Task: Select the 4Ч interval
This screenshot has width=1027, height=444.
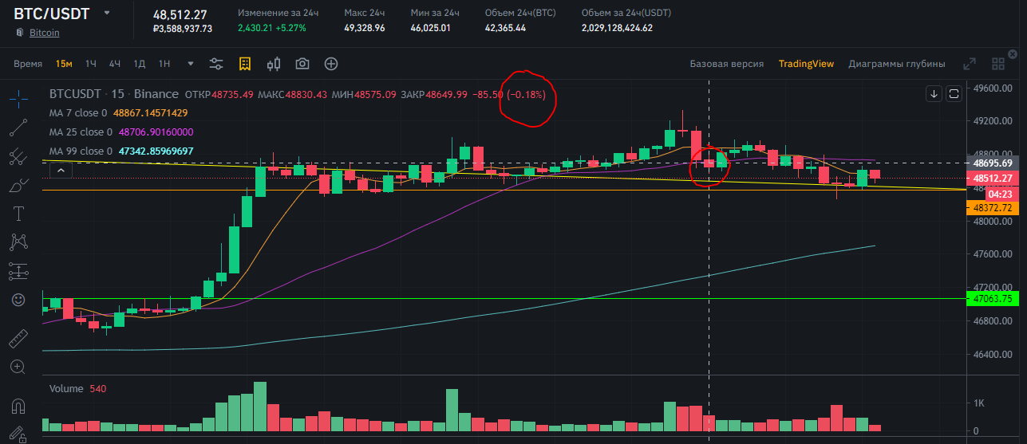Action: click(x=115, y=64)
